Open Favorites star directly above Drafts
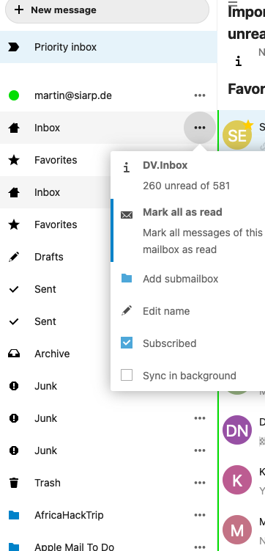The width and height of the screenshot is (265, 551). coord(14,225)
